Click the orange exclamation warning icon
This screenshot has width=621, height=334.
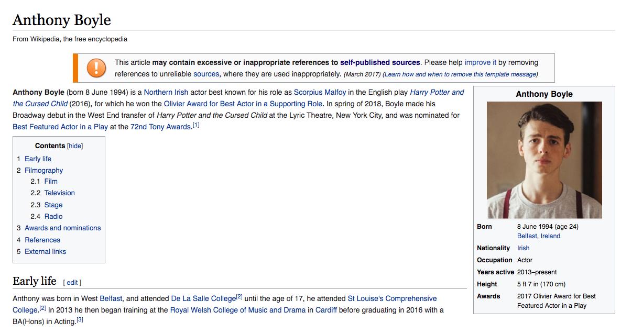pyautogui.click(x=96, y=68)
